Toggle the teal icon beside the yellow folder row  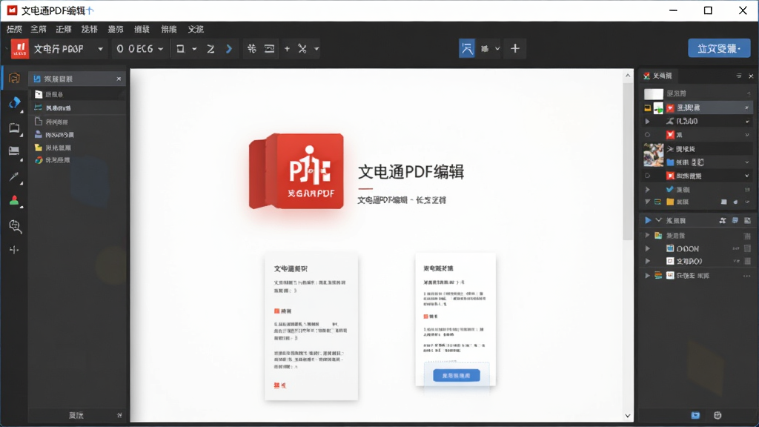click(658, 202)
